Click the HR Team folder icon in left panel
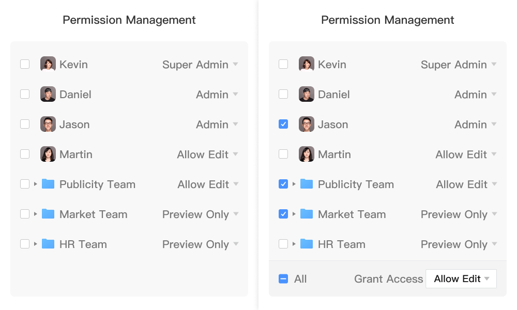 click(x=48, y=244)
